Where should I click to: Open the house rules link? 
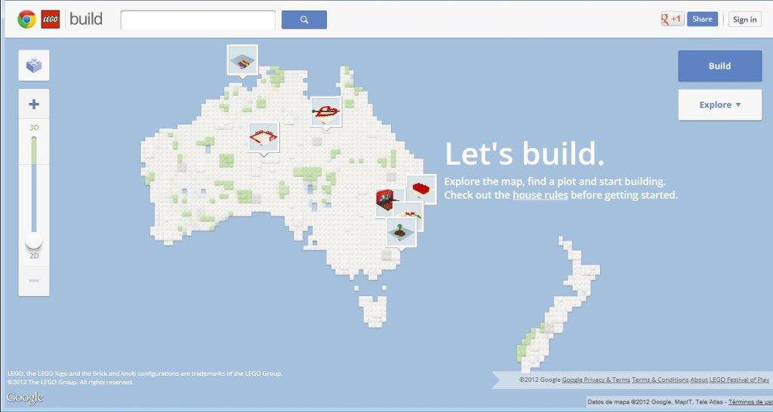coord(540,194)
